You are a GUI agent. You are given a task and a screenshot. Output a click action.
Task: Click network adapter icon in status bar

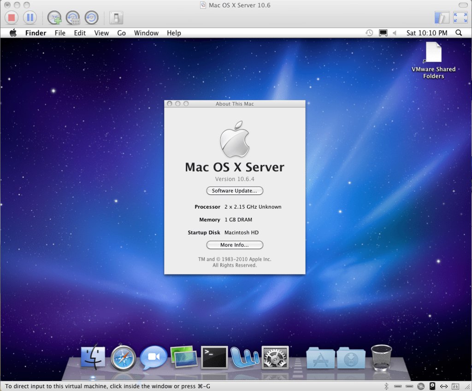coord(444,386)
